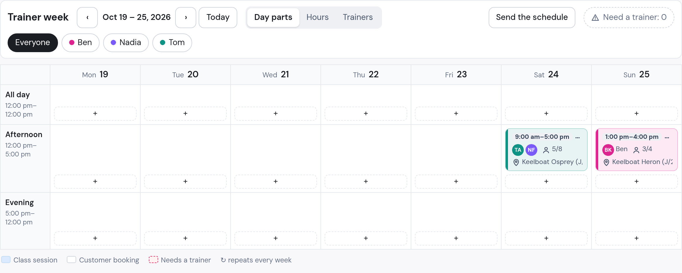Click the 5/8 attendee count
Image resolution: width=682 pixels, height=273 pixels.
[553, 149]
